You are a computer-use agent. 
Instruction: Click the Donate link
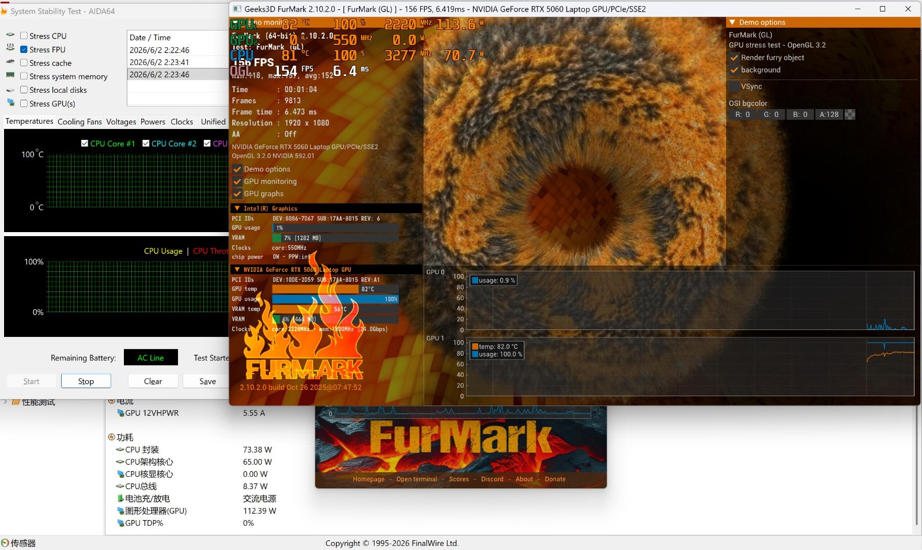[556, 479]
